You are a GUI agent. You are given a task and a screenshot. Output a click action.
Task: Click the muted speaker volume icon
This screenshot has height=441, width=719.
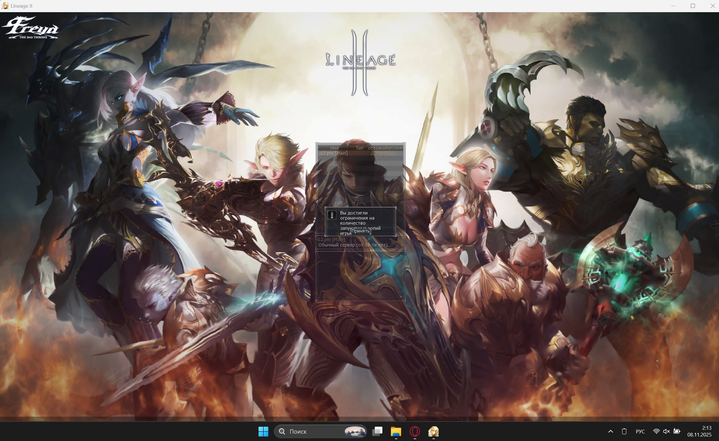point(666,431)
